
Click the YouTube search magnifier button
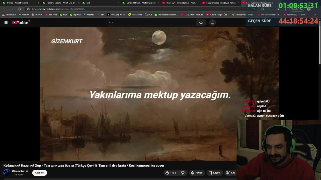click(x=201, y=22)
